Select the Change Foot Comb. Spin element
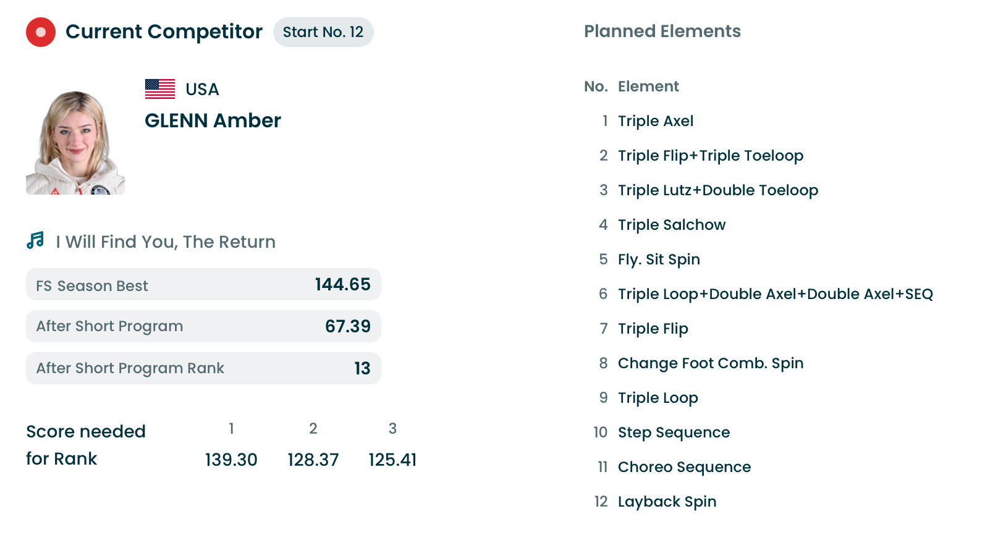The height and width of the screenshot is (540, 985). pyautogui.click(x=711, y=363)
